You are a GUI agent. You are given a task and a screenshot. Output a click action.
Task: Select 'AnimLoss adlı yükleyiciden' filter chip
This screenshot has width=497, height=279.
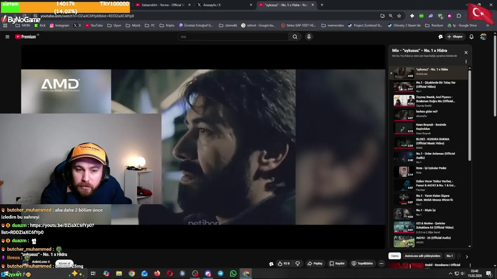pos(422,256)
